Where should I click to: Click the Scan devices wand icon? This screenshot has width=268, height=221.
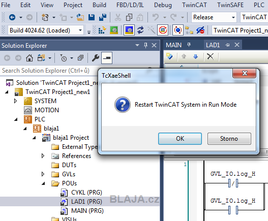click(x=152, y=30)
